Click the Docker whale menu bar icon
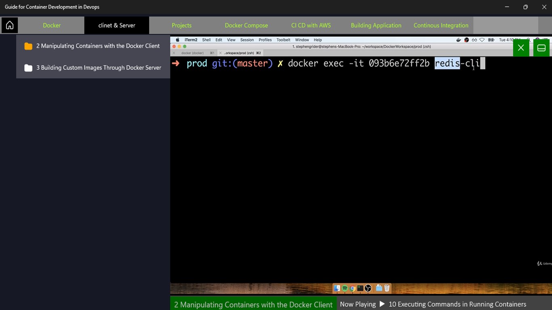552x310 pixels. 459,40
